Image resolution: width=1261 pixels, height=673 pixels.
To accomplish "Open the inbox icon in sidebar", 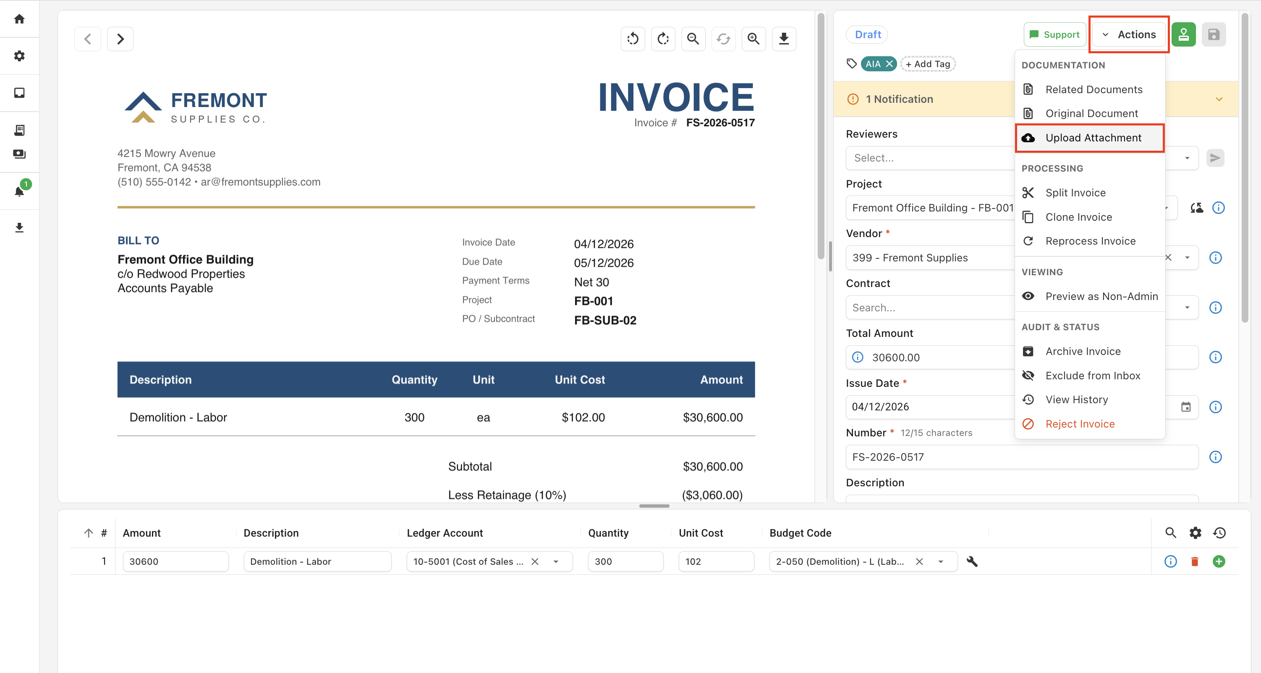I will (x=19, y=93).
